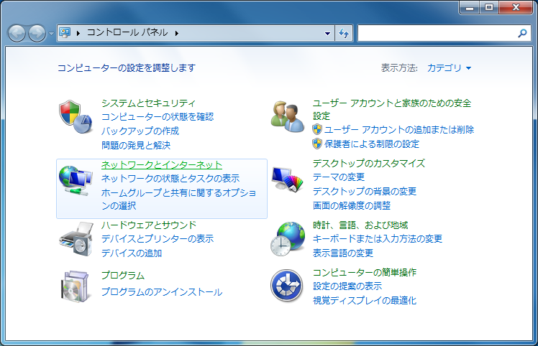Click the User Accounts people icon
This screenshot has width=538, height=346.
pyautogui.click(x=287, y=117)
